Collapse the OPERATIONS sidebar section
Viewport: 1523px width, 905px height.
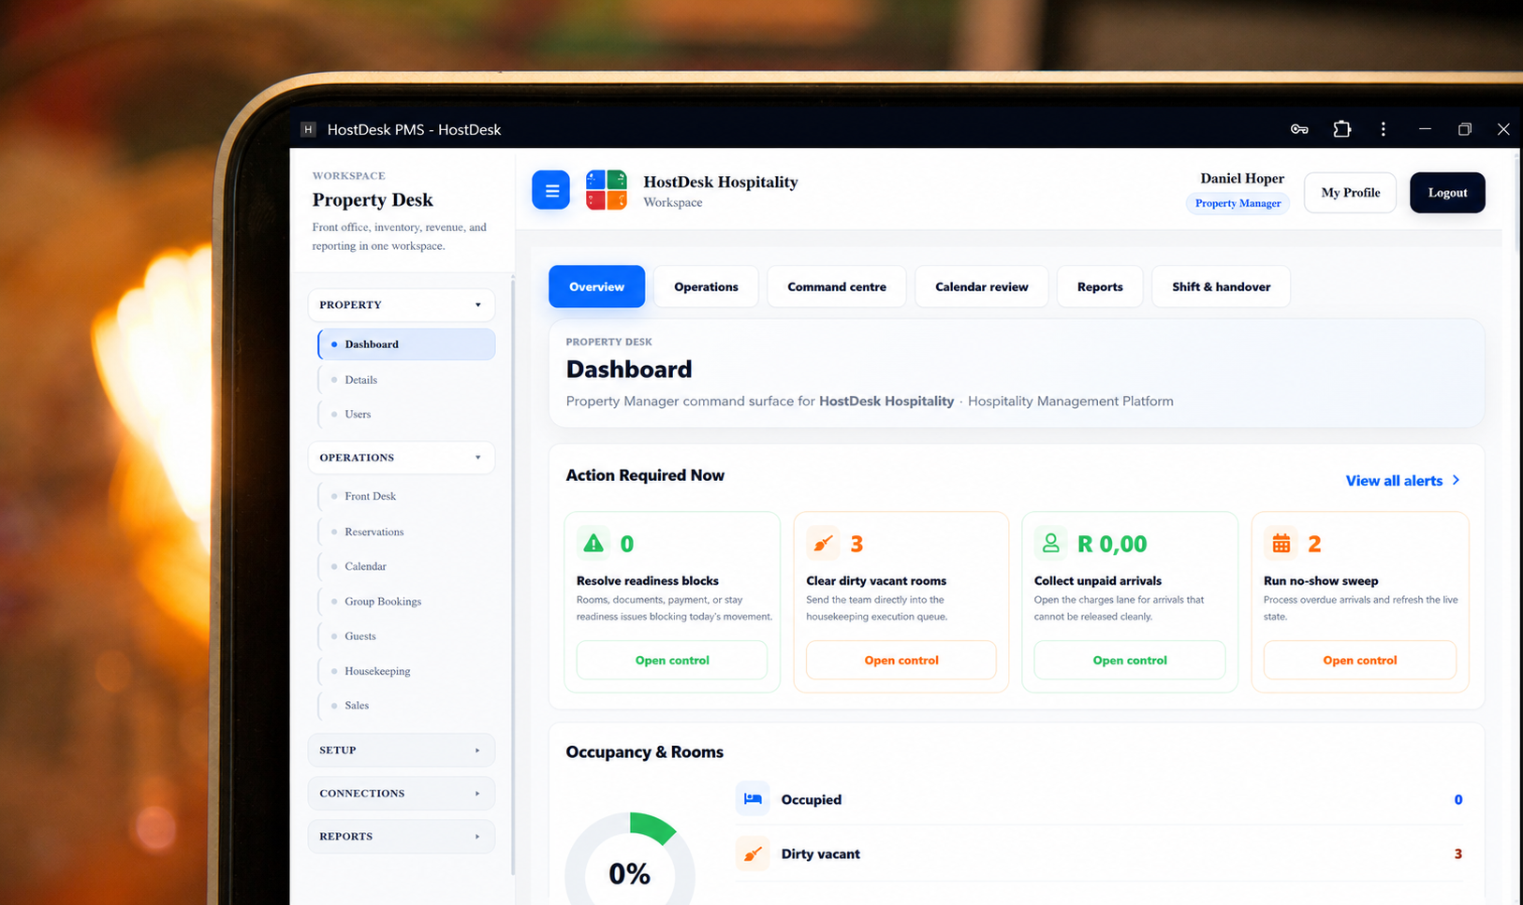[401, 458]
